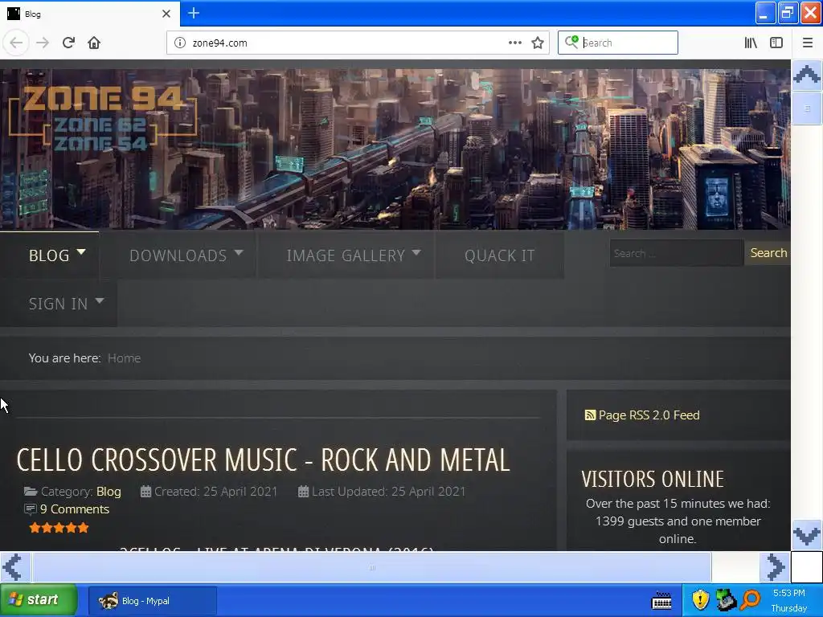The height and width of the screenshot is (617, 823).
Task: Select the Blog browser tab
Action: coord(89,14)
